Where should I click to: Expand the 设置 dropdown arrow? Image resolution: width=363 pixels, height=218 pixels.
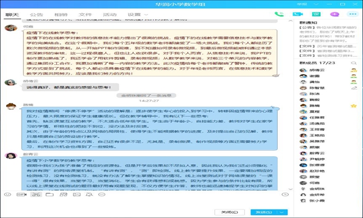(x=146, y=15)
